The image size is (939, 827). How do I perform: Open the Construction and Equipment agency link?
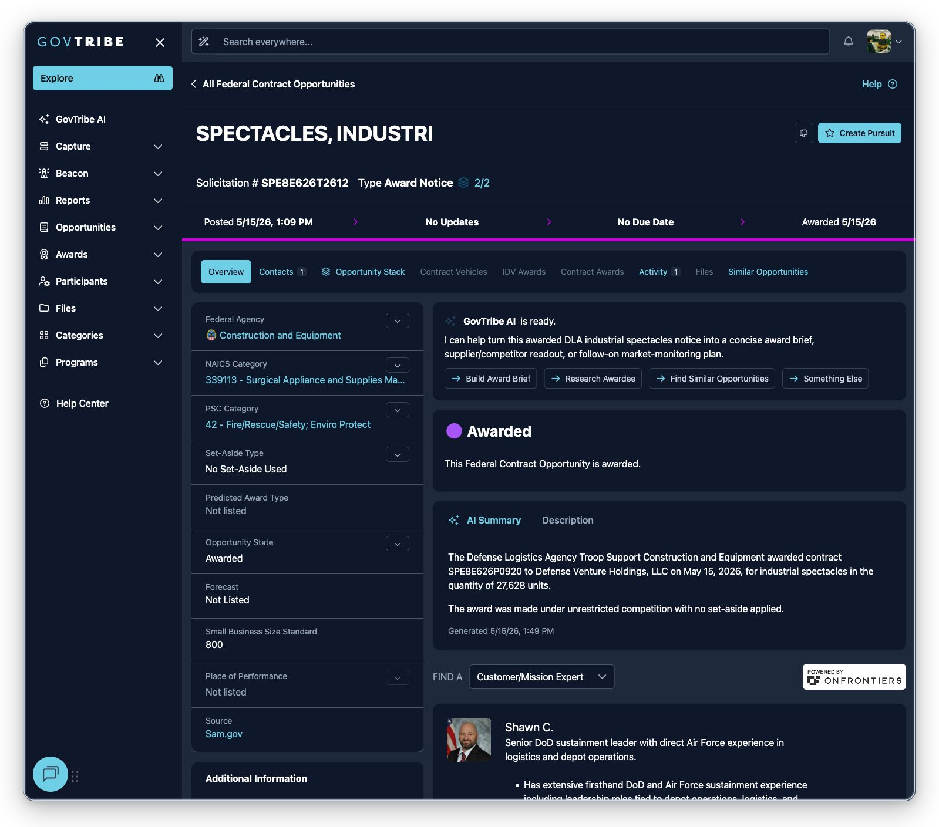tap(280, 335)
